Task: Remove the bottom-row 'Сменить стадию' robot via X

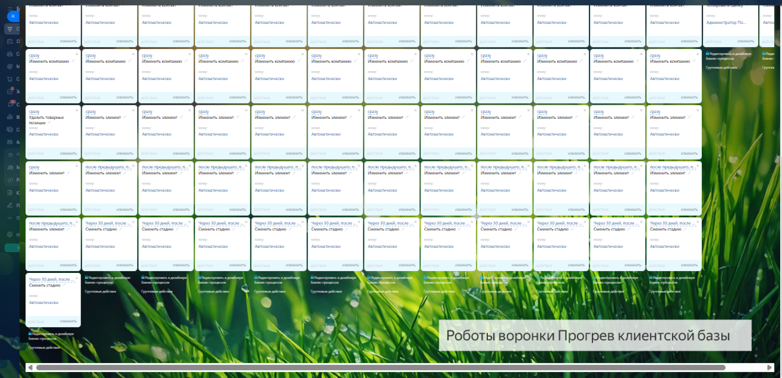Action: [77, 278]
